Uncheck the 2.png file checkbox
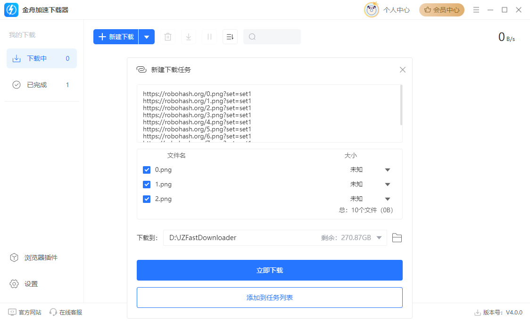The height and width of the screenshot is (322, 530). coord(147,199)
